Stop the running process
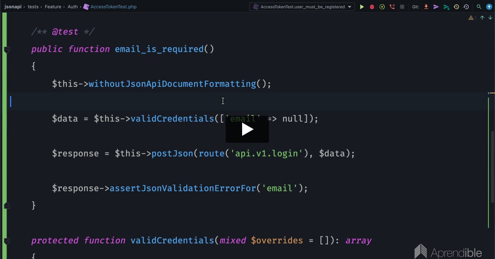This screenshot has height=259, width=495. tap(402, 7)
